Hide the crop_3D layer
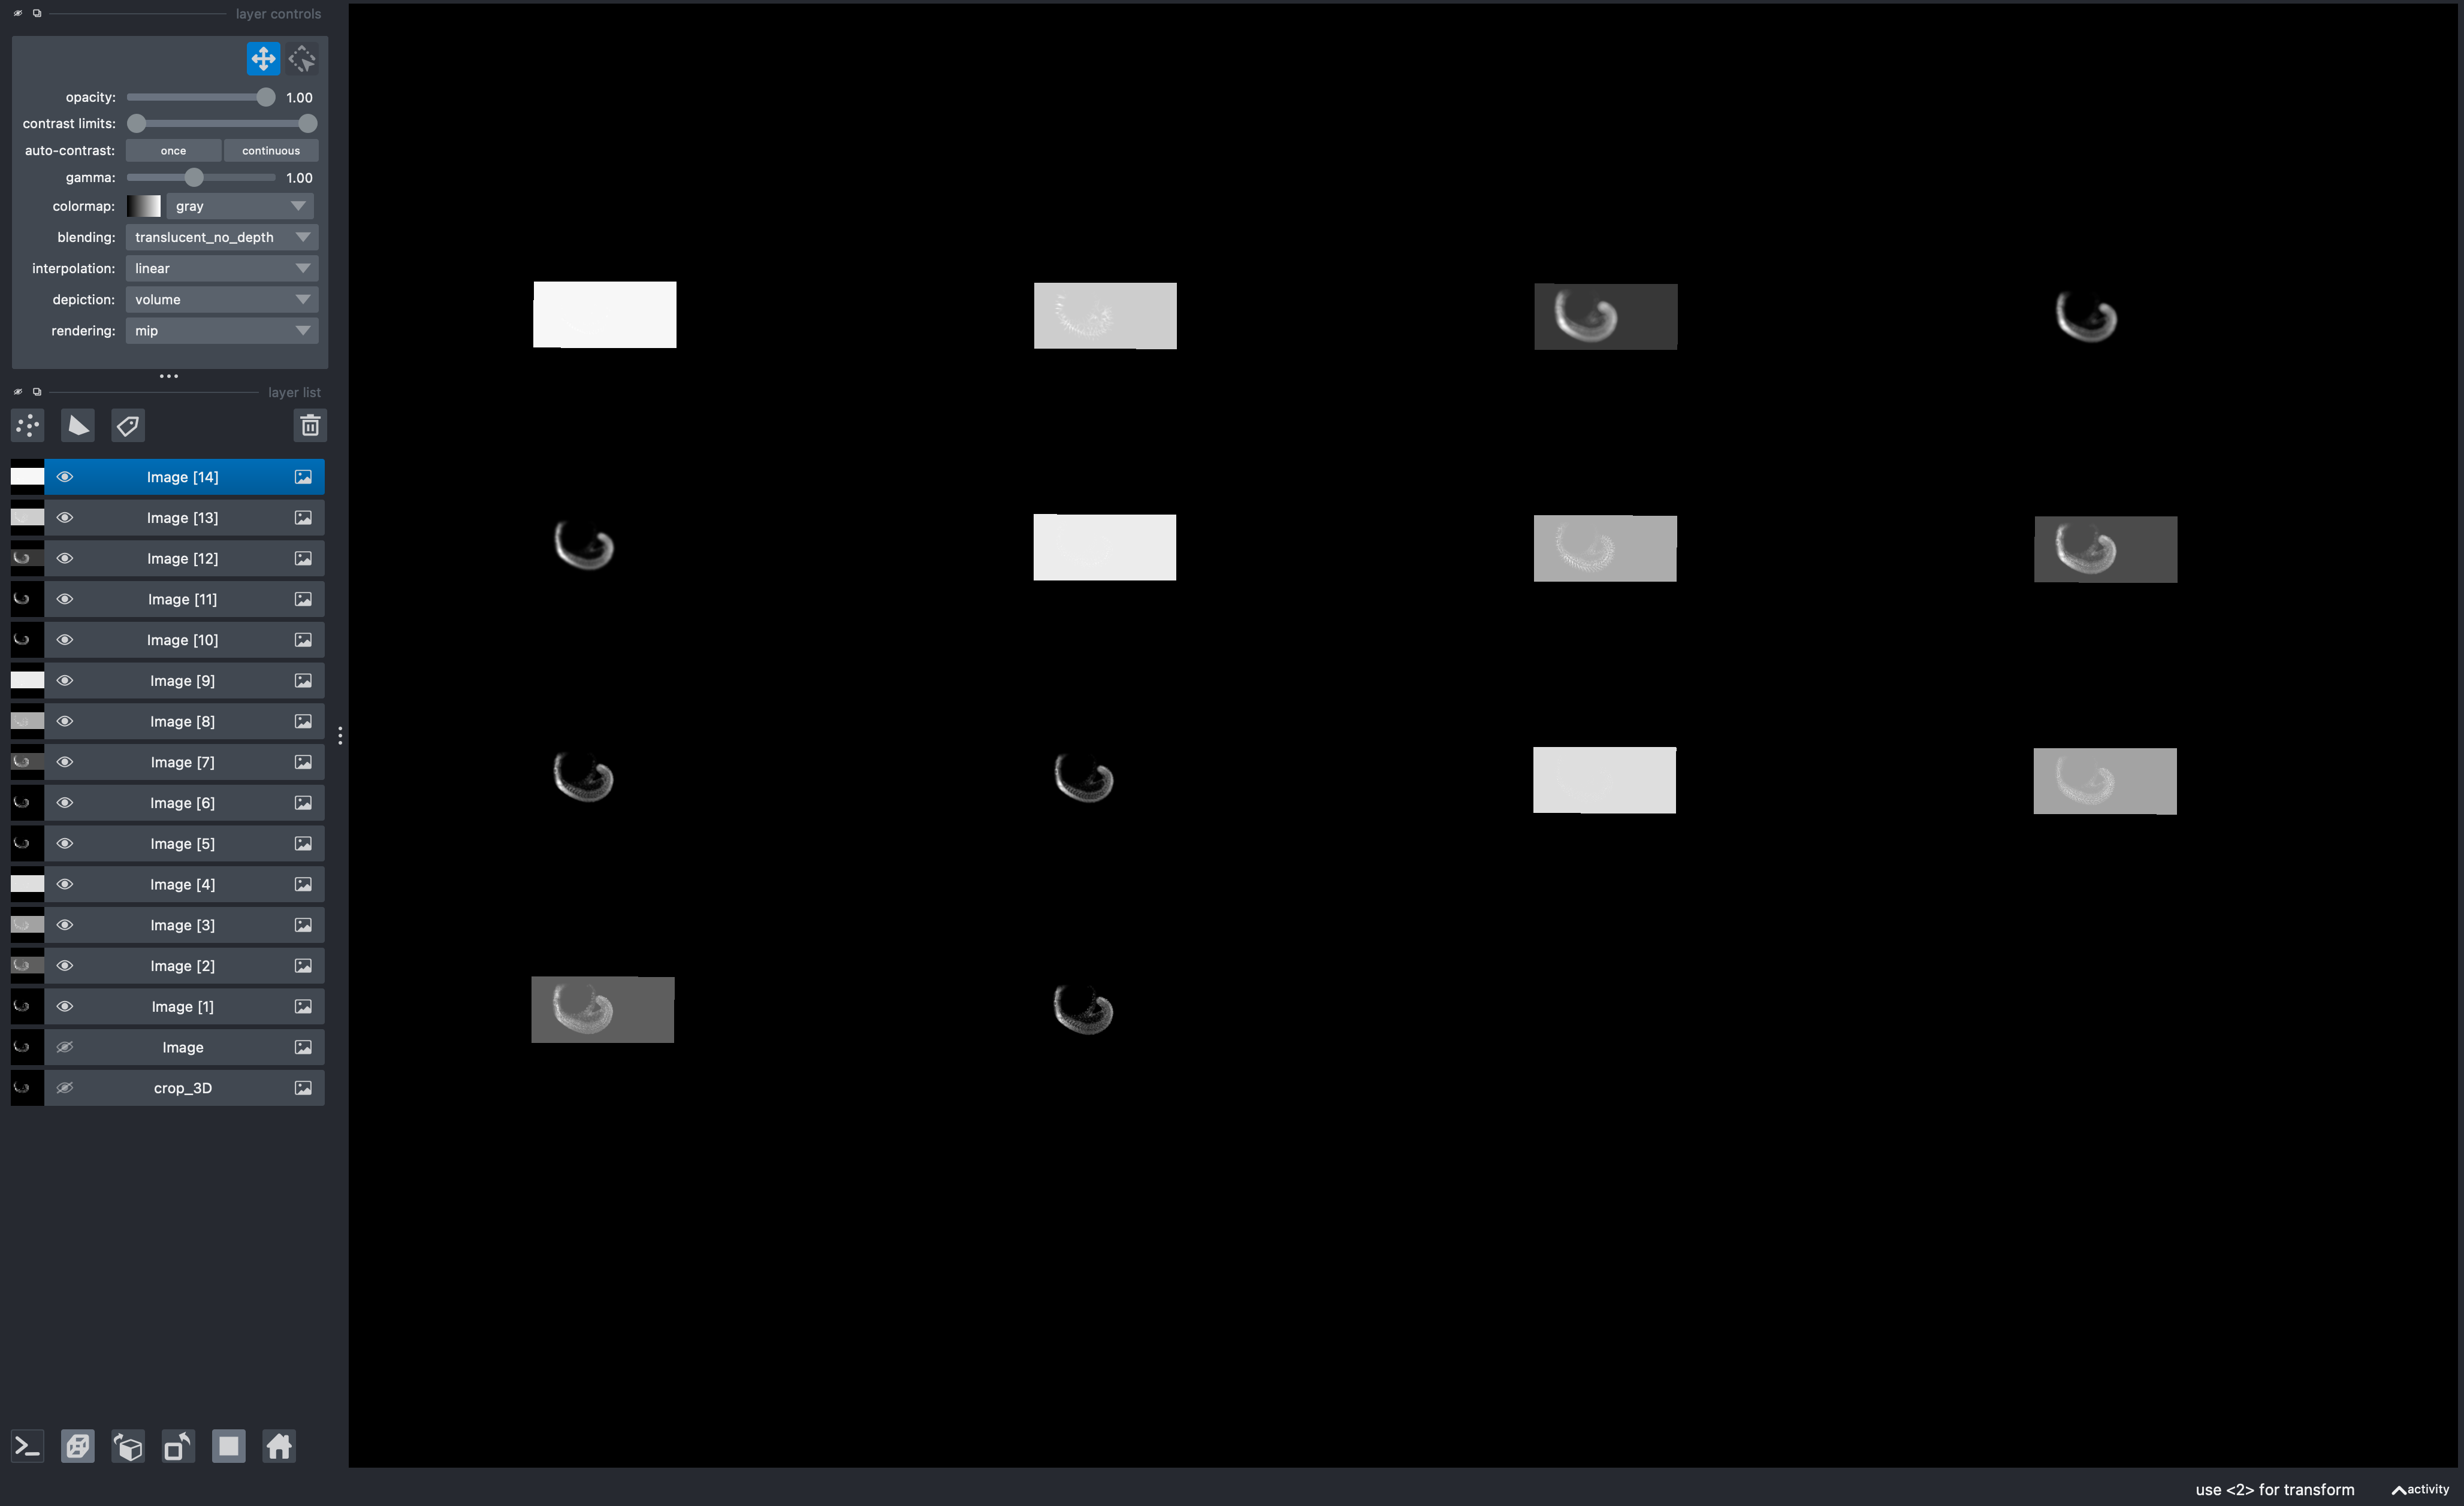Screen dimensions: 2464x1506 (65, 1087)
